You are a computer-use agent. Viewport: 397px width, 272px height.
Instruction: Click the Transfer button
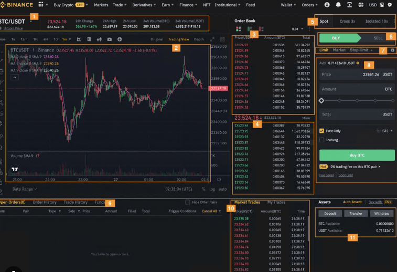[356, 213]
